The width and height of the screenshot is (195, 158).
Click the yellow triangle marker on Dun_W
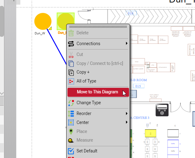[50, 28]
